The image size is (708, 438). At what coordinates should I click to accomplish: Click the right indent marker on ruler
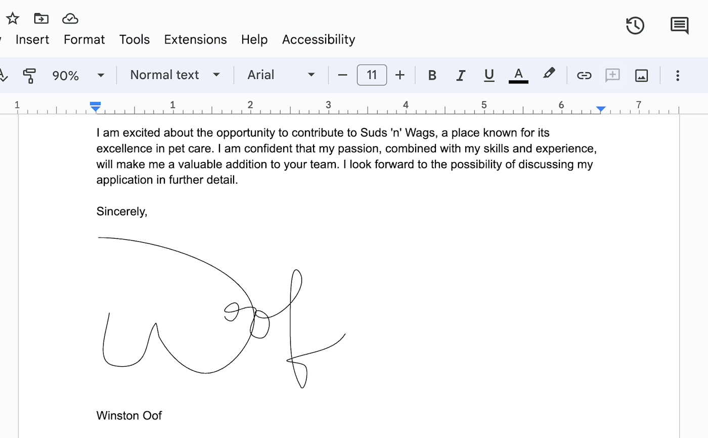click(x=601, y=109)
